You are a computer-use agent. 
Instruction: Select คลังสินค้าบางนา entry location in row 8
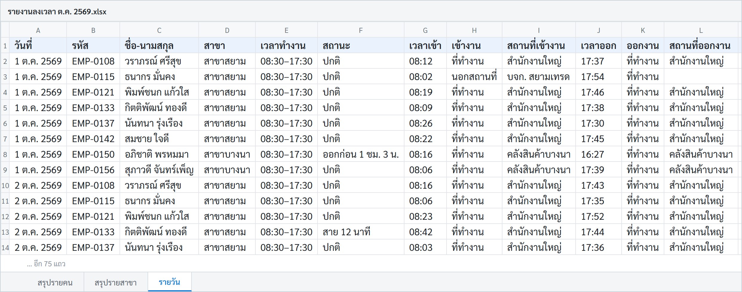coord(539,154)
